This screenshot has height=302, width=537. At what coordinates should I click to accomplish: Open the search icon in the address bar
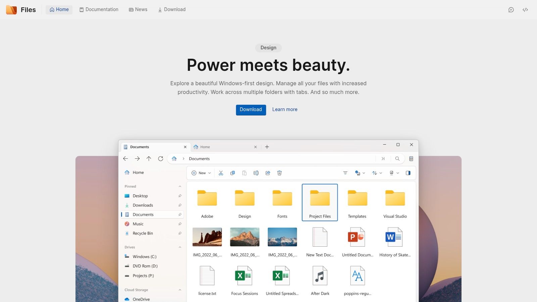click(397, 159)
